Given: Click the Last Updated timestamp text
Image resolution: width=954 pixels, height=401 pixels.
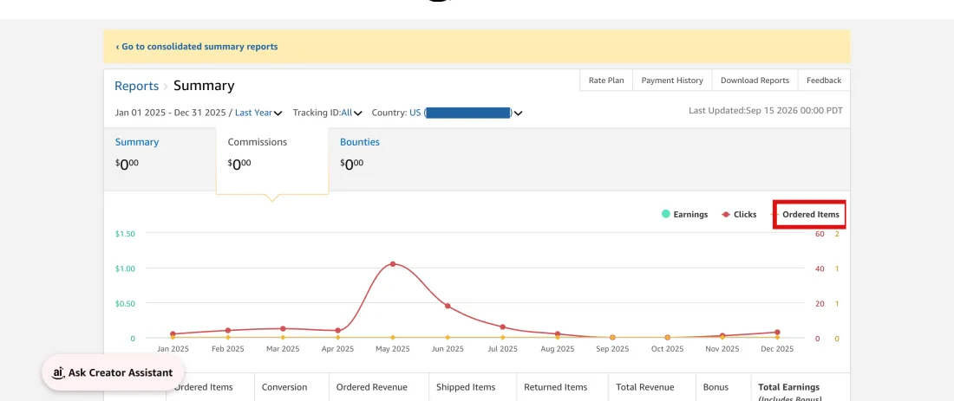Looking at the screenshot, I should pyautogui.click(x=766, y=111).
